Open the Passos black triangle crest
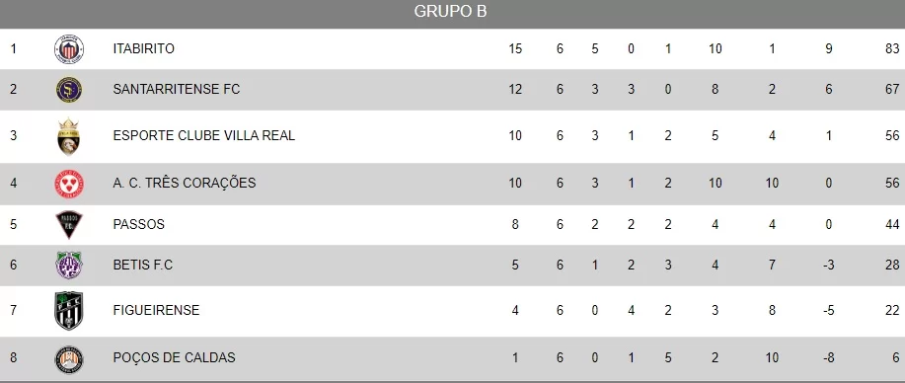905x383 pixels. tap(69, 225)
